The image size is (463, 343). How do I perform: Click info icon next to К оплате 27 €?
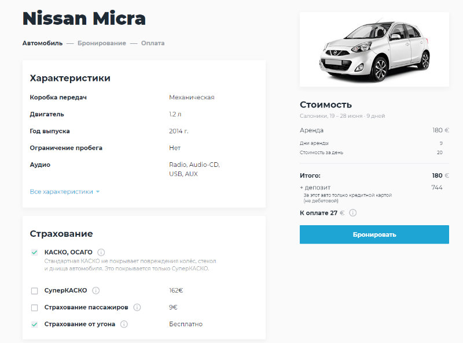(353, 212)
